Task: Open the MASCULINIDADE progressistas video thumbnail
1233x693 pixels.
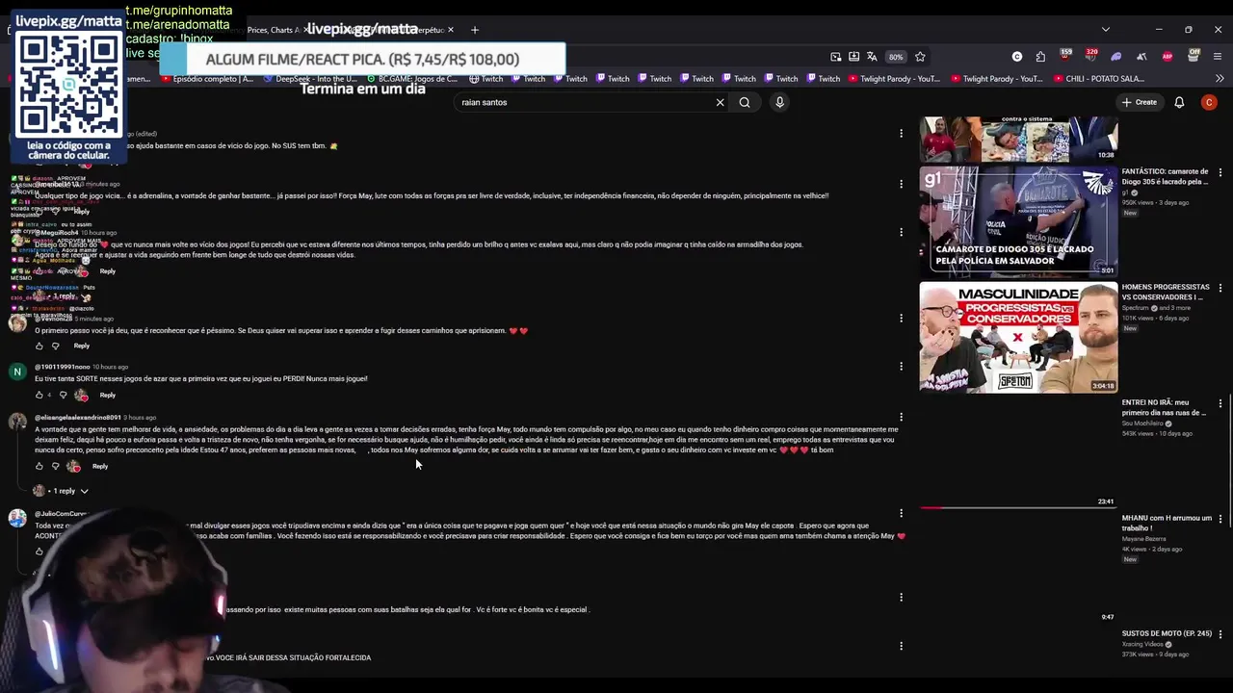Action: (x=1018, y=337)
